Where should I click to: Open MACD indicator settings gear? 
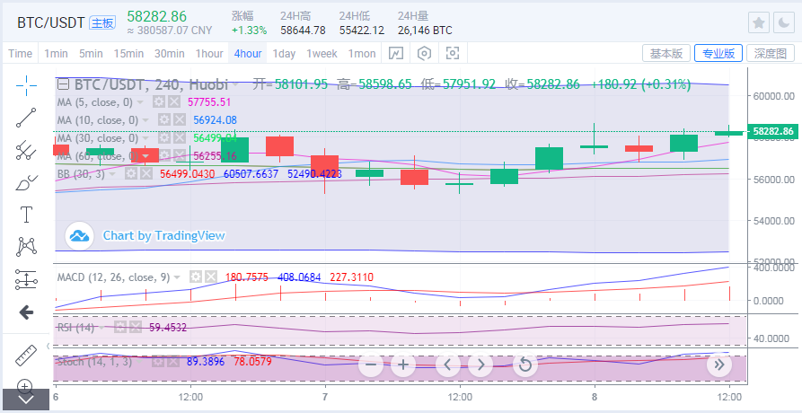coord(196,277)
